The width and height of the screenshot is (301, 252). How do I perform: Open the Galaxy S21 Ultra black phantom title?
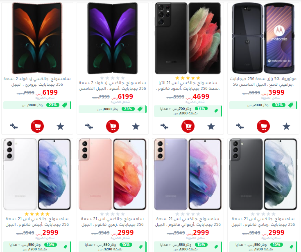tap(188, 86)
